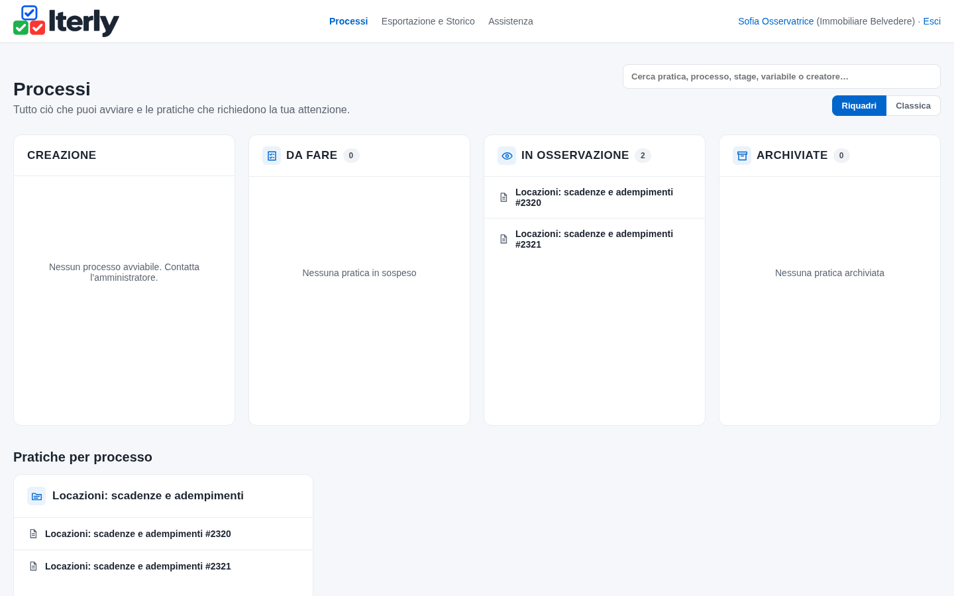Open Esportazione e Storico page
Viewport: 954px width, 596px height.
click(428, 21)
